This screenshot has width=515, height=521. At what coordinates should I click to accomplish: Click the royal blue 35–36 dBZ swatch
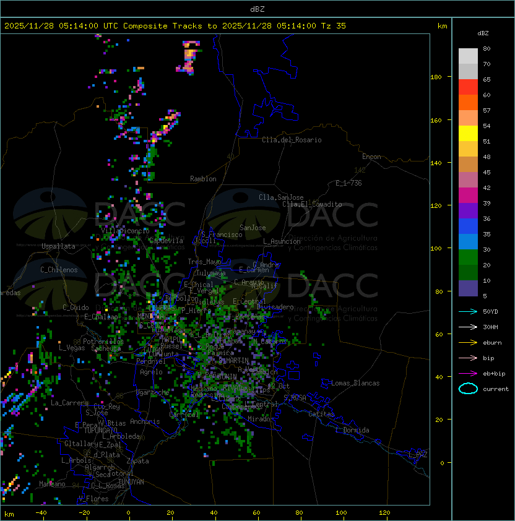click(x=468, y=226)
